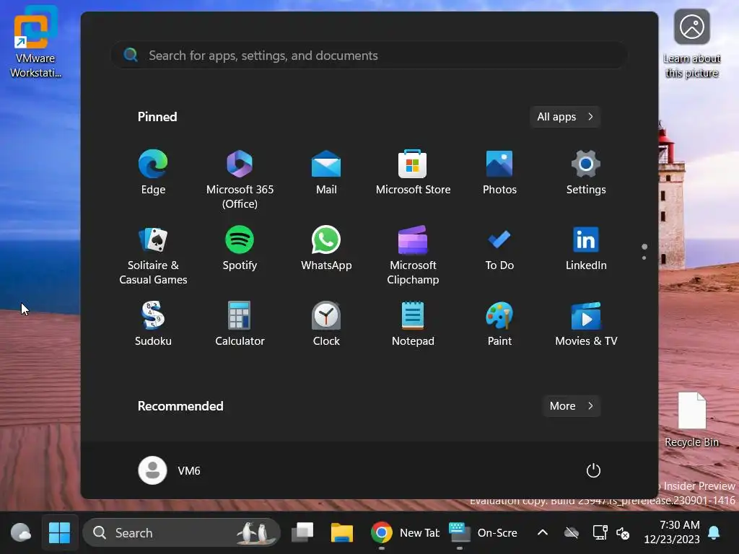Screen dimensions: 739x554
Task: Open LinkedIn from pinned apps
Action: pyautogui.click(x=586, y=248)
